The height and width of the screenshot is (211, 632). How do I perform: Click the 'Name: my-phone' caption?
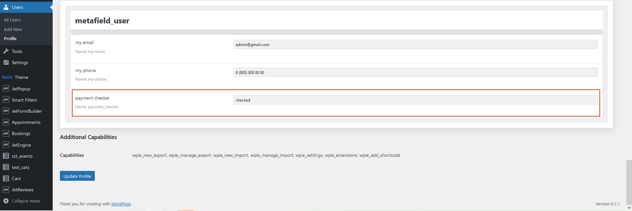coord(91,79)
